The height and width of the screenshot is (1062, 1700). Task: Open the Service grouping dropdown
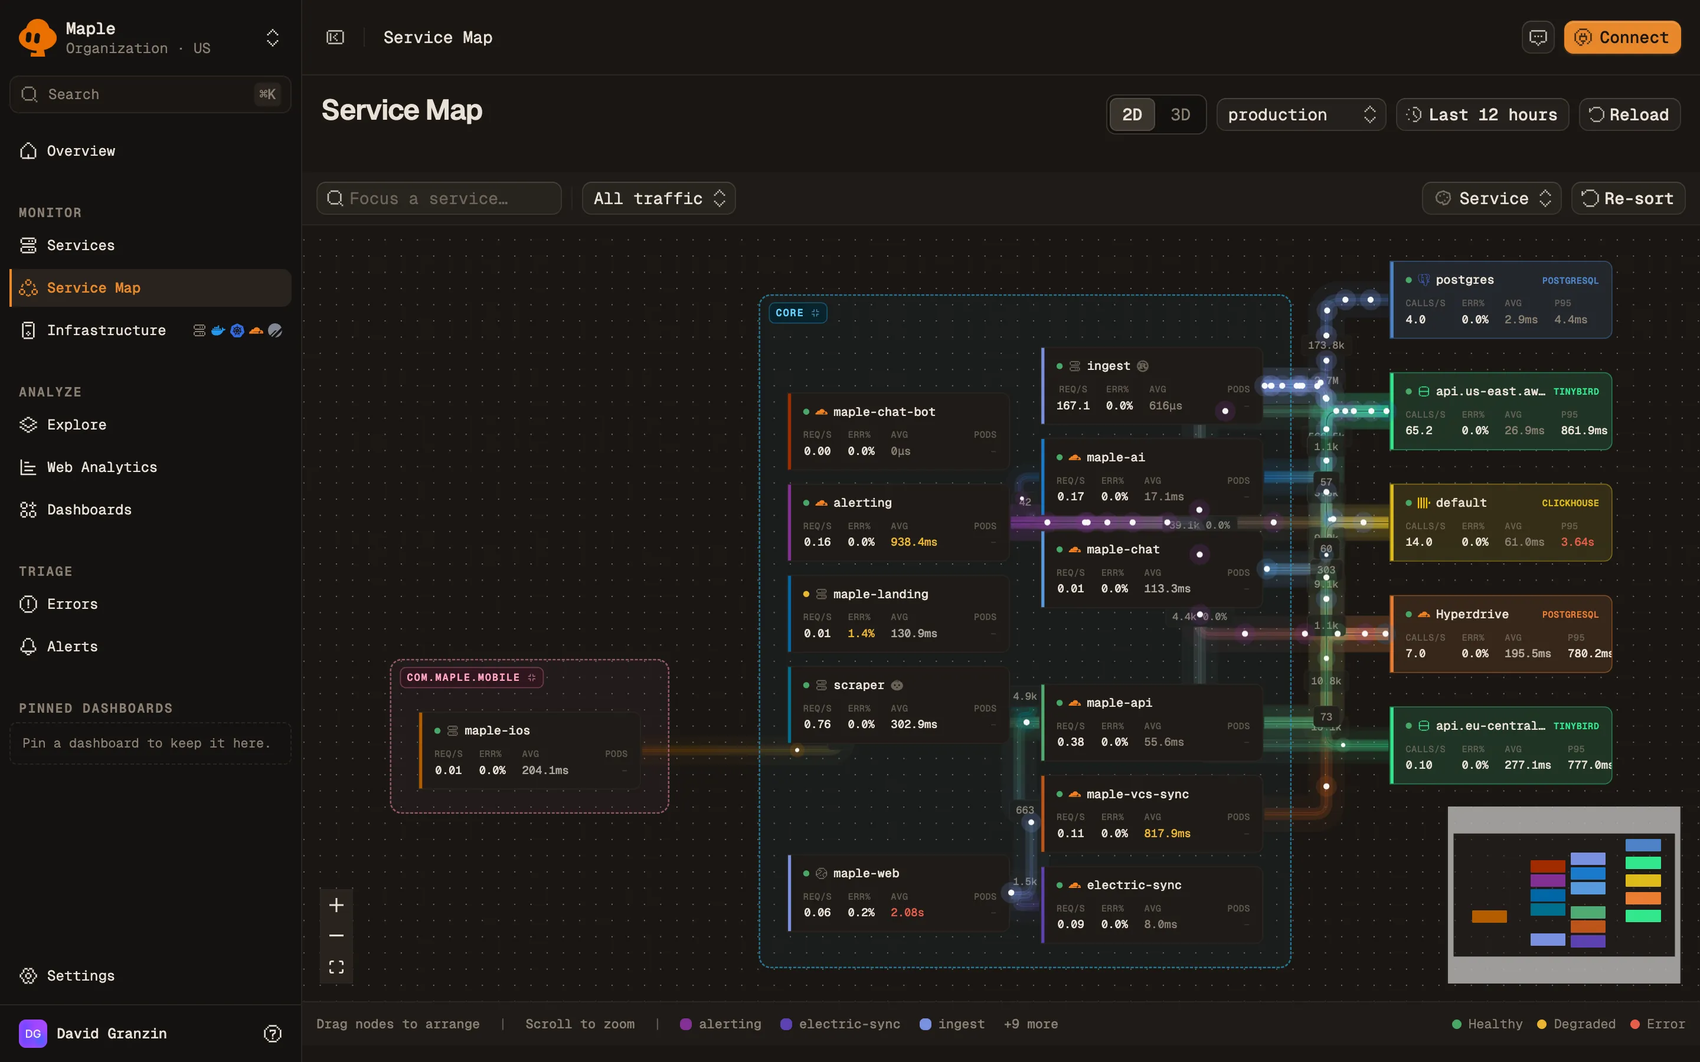(1492, 199)
